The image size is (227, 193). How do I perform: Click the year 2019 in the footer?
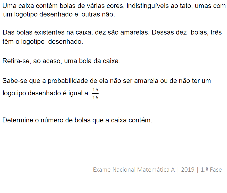[x=188, y=170]
